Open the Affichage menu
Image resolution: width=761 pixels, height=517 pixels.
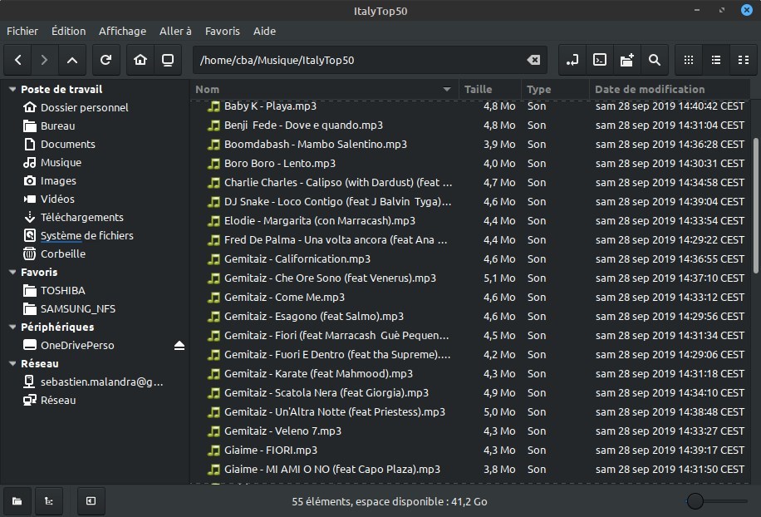pos(122,31)
